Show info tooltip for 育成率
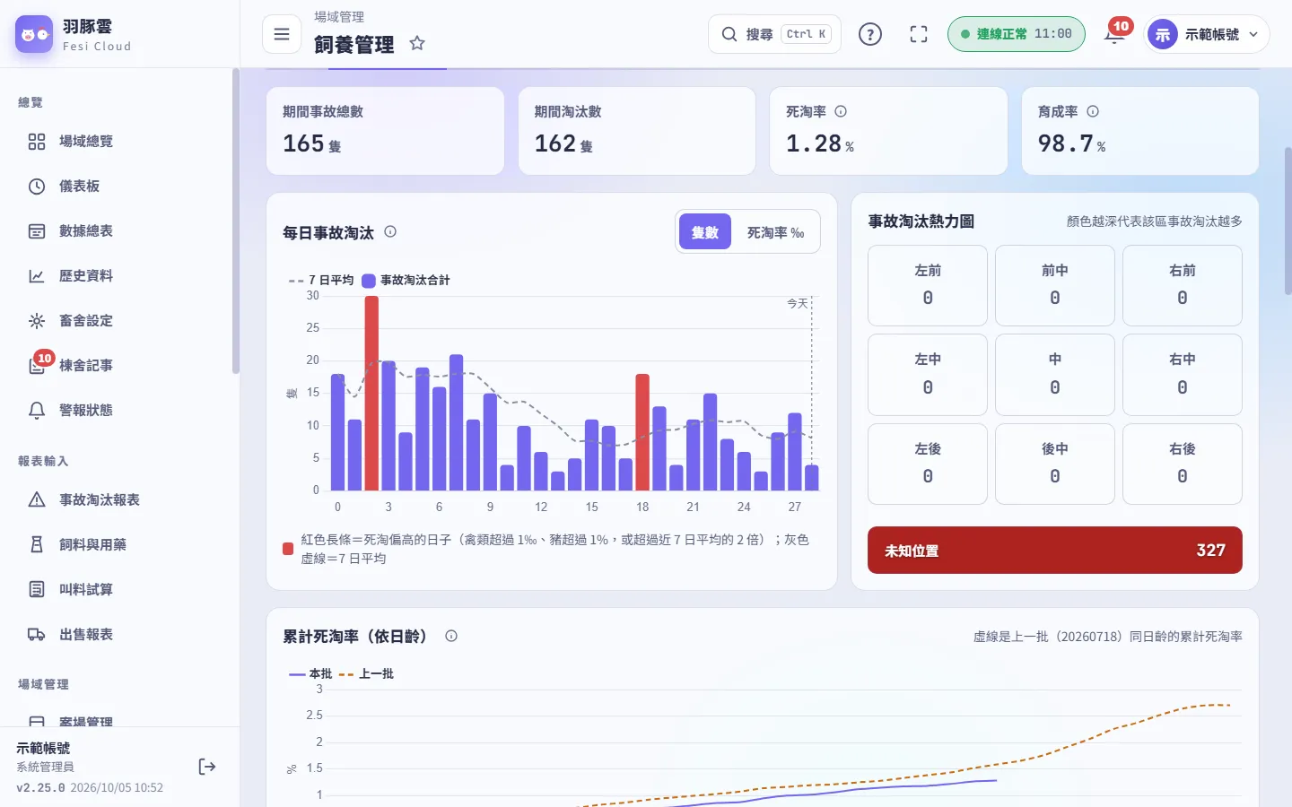Screen dimensions: 1292x807 coord(1093,111)
